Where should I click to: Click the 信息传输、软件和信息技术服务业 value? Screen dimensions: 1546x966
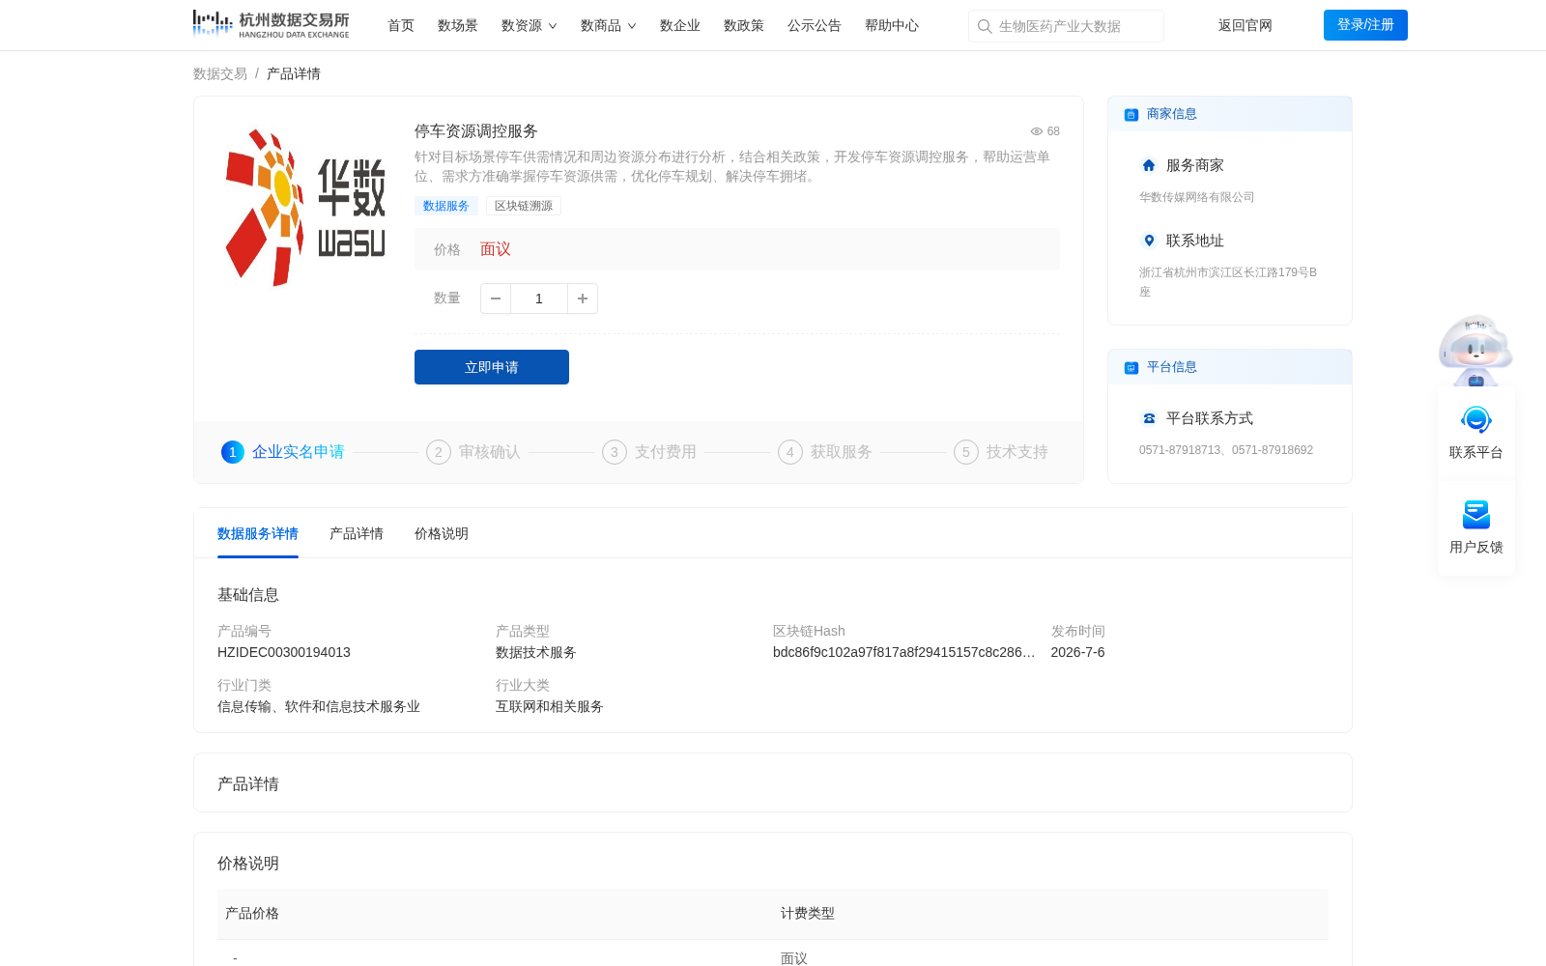[319, 707]
